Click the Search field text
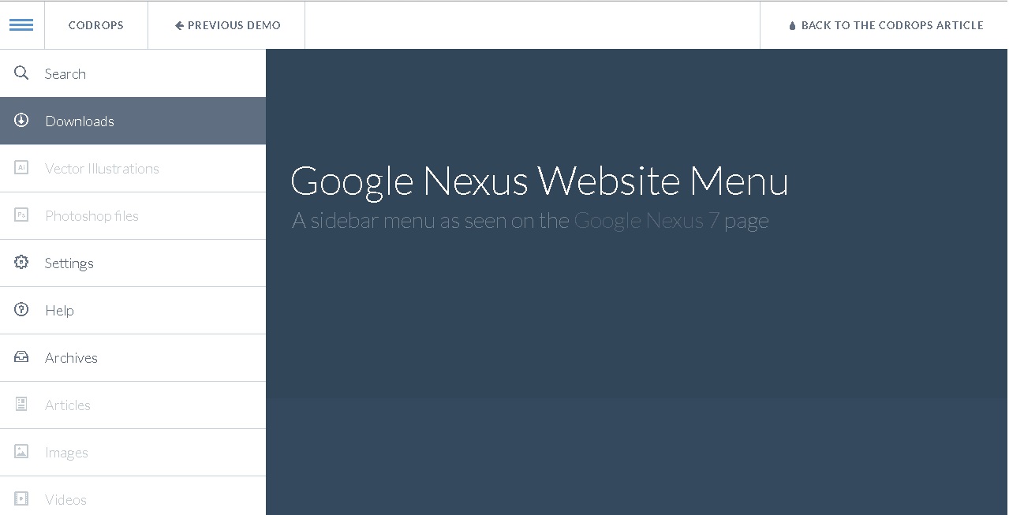 65,73
